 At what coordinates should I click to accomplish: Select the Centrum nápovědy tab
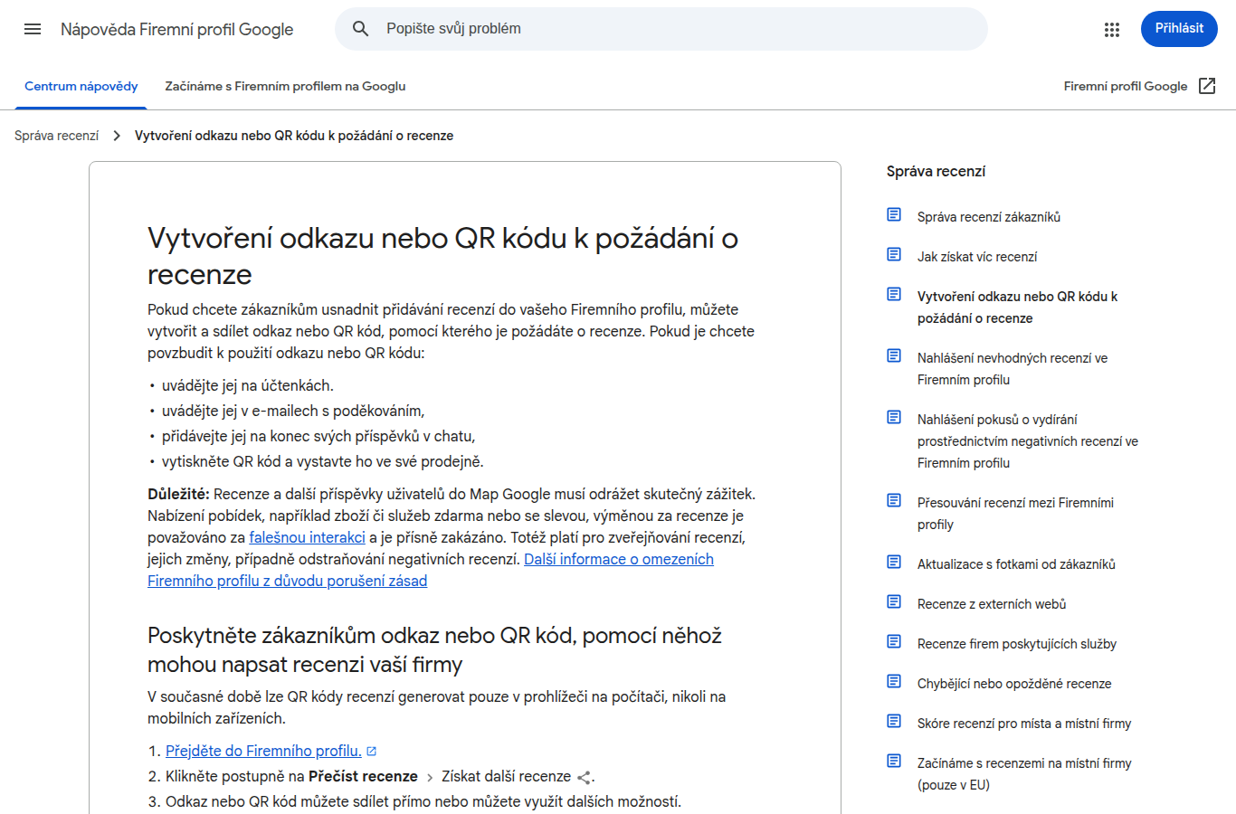coord(81,87)
